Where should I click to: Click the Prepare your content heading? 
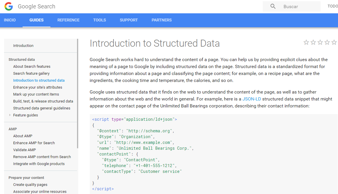pyautogui.click(x=26, y=177)
